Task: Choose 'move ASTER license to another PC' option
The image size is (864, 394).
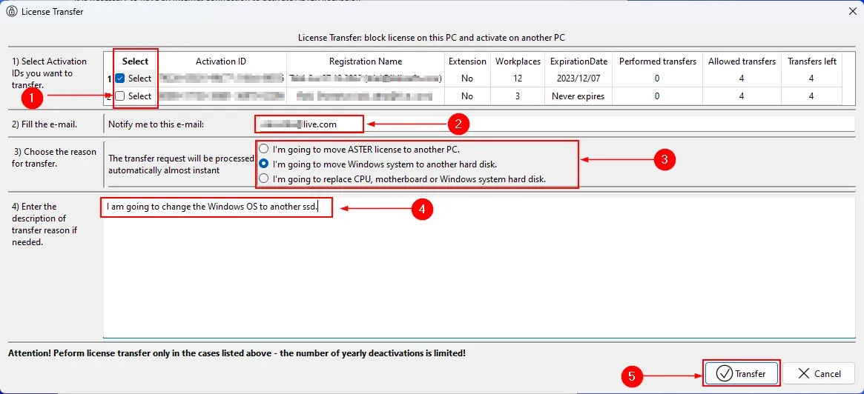Action: point(263,149)
